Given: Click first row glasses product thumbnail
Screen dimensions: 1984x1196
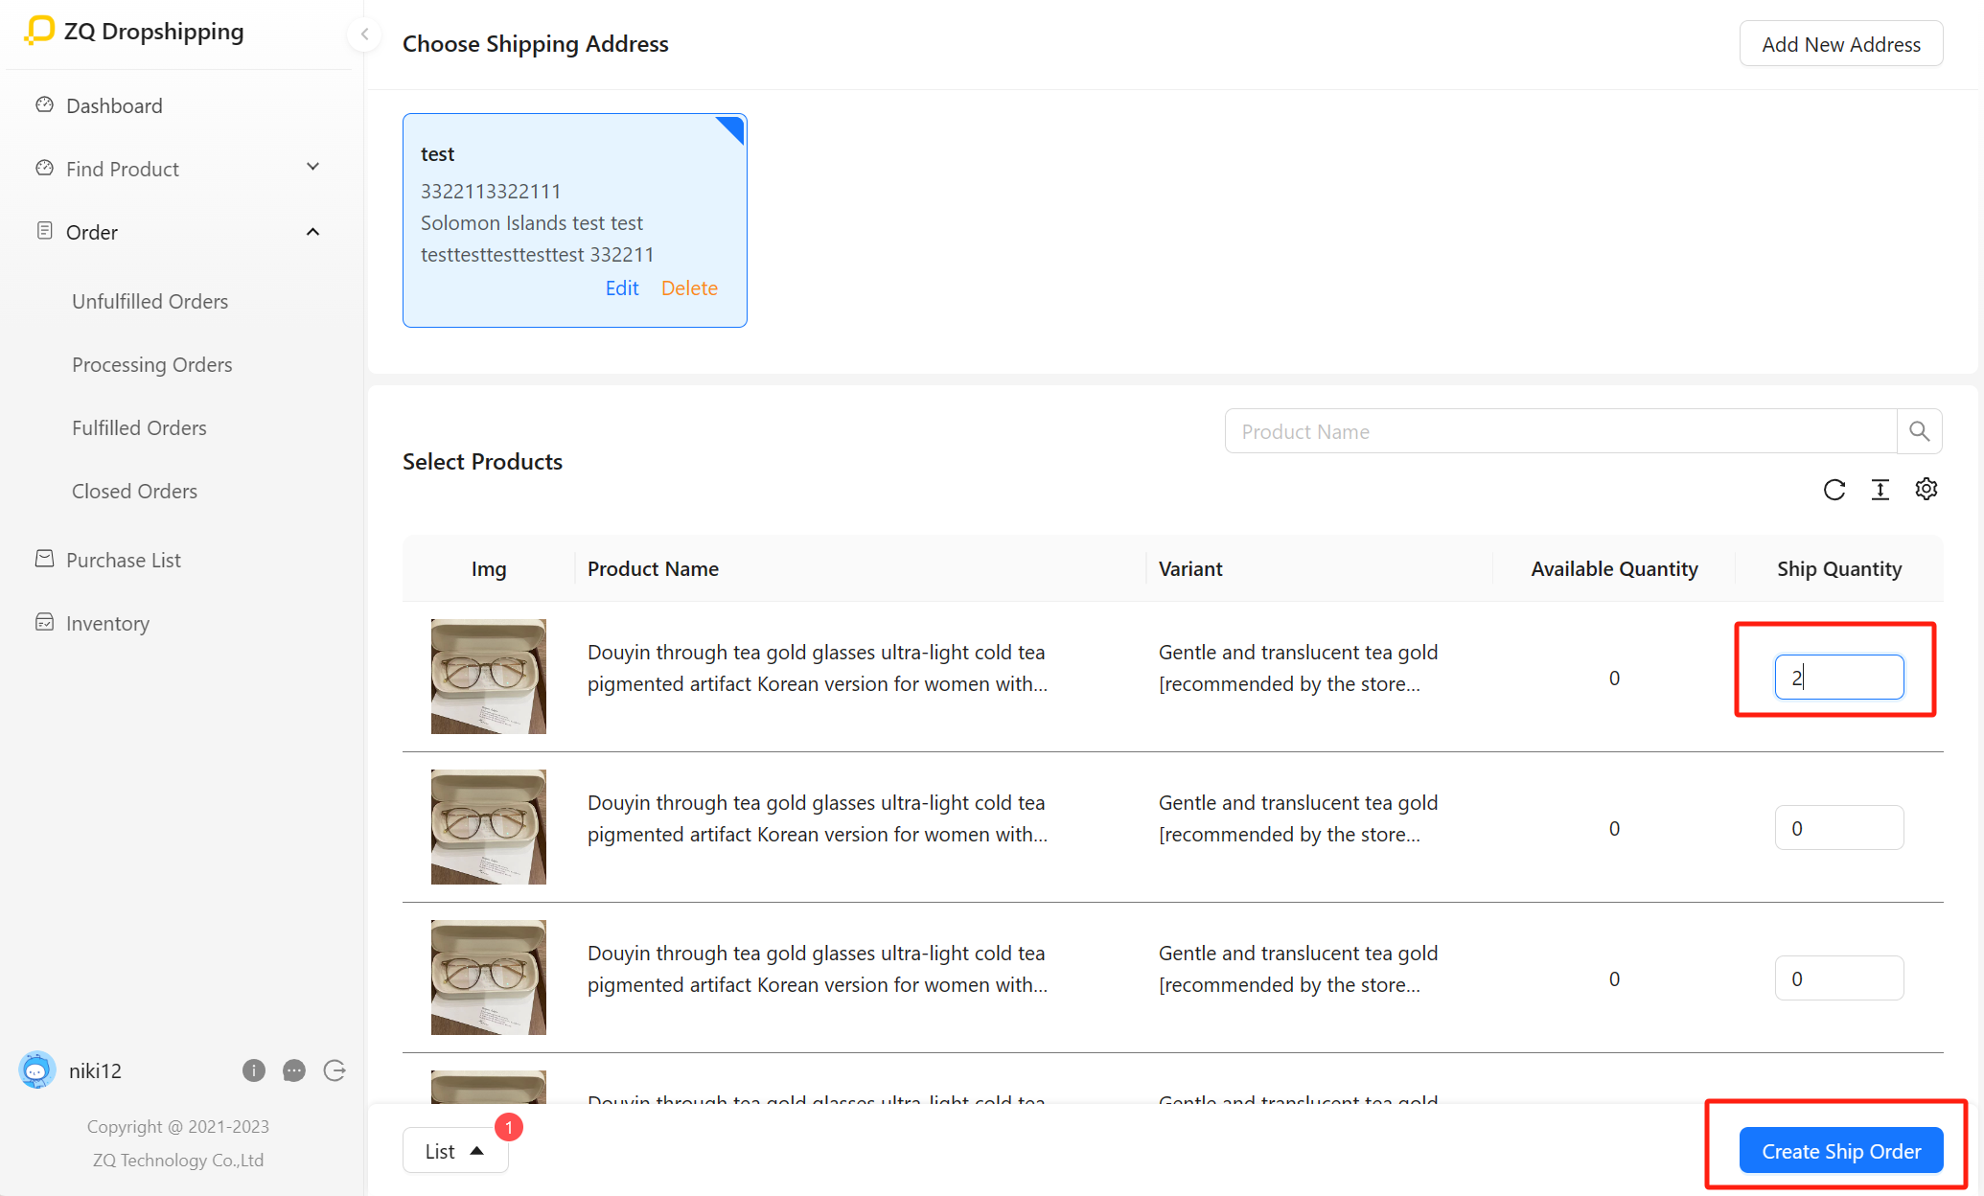Looking at the screenshot, I should 488,677.
